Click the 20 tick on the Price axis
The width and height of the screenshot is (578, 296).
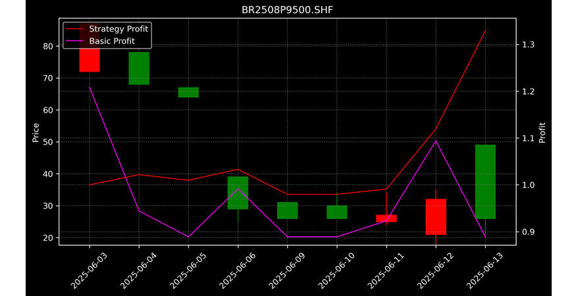click(x=48, y=238)
